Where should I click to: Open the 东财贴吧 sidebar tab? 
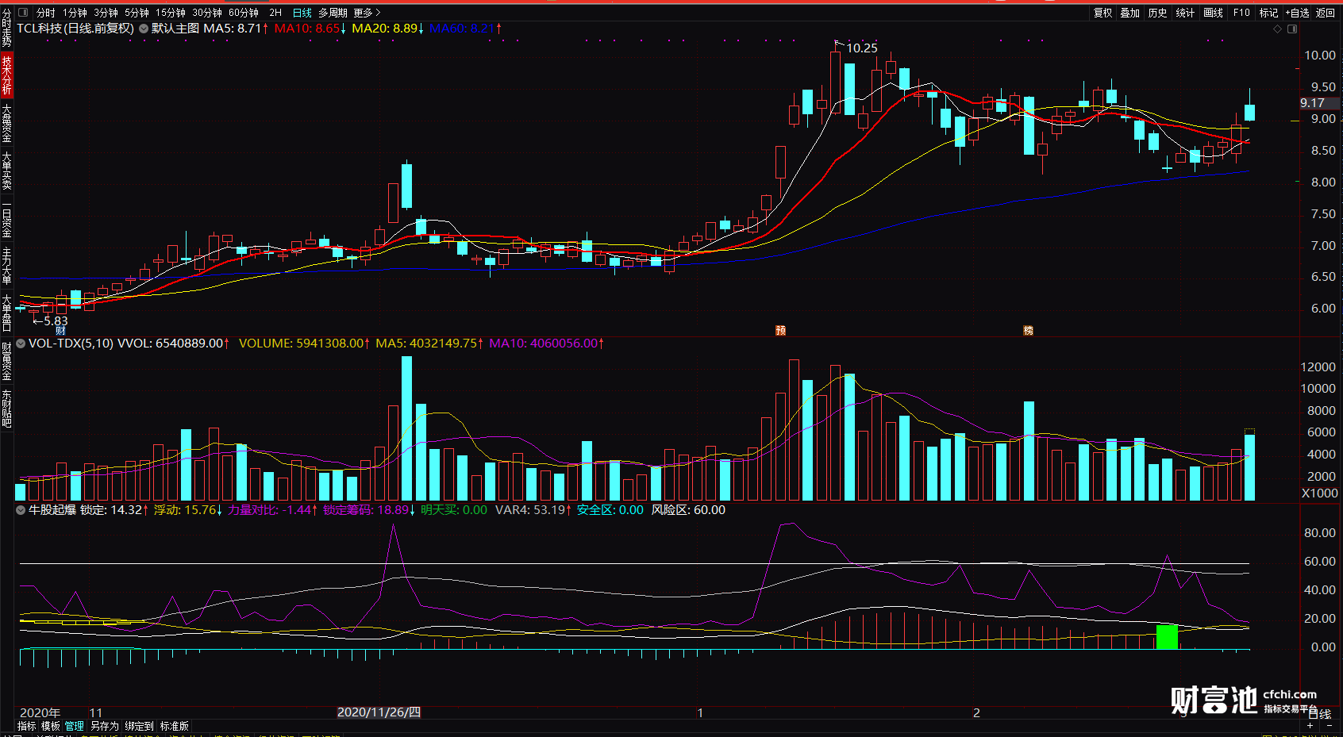click(6, 409)
